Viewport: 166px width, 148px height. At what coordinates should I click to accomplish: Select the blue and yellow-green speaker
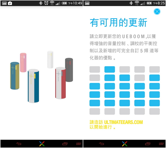(x=15, y=76)
